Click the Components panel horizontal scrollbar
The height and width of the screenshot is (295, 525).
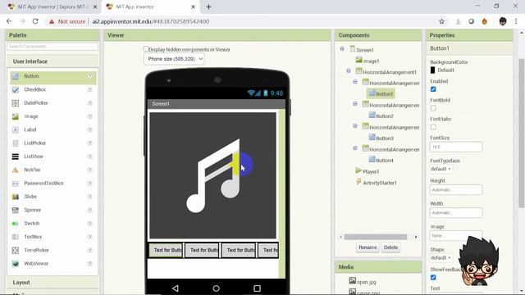tap(376, 237)
